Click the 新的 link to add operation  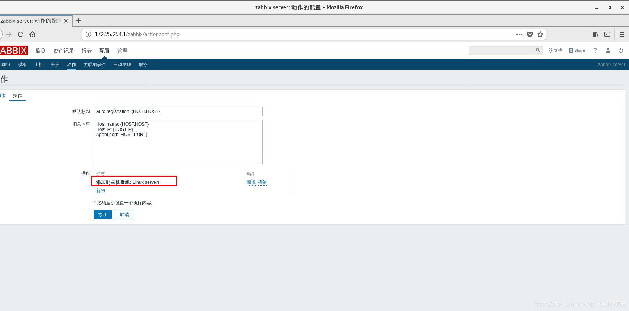coord(101,191)
